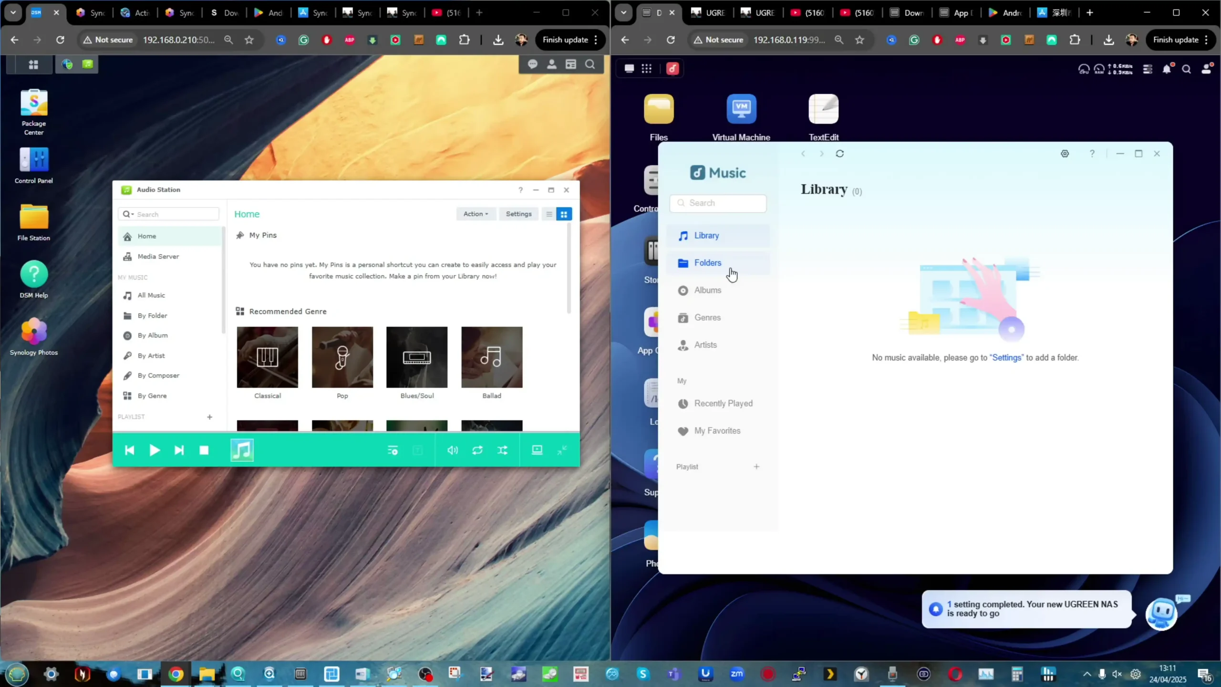
Task: Open UGREEN notifications bell icon
Action: [1167, 69]
